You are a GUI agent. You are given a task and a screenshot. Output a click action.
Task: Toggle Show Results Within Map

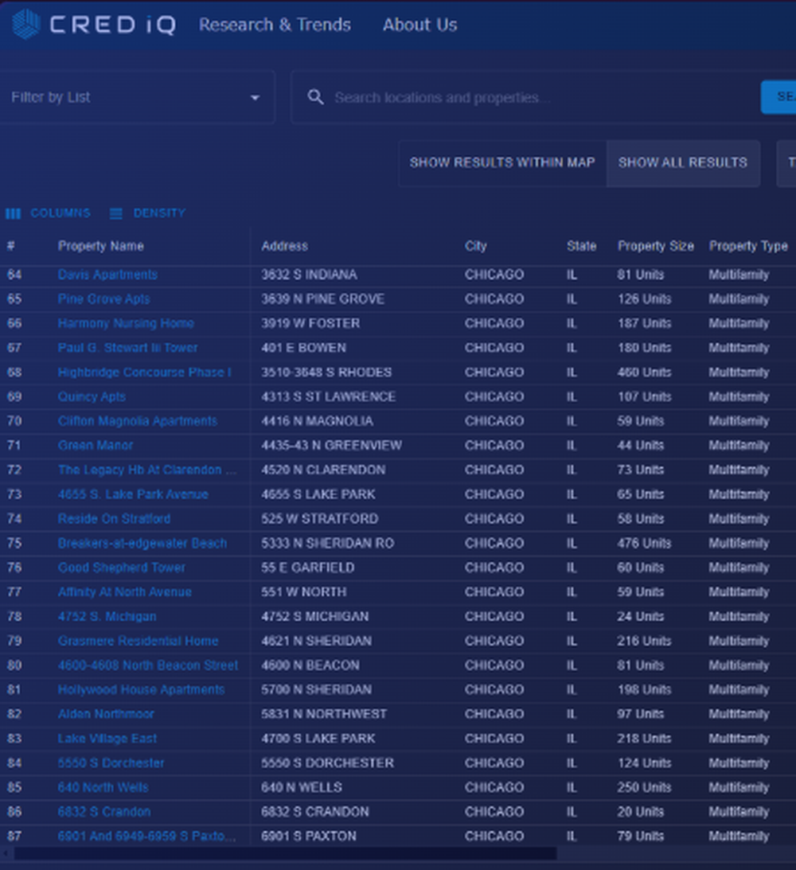[x=502, y=162]
